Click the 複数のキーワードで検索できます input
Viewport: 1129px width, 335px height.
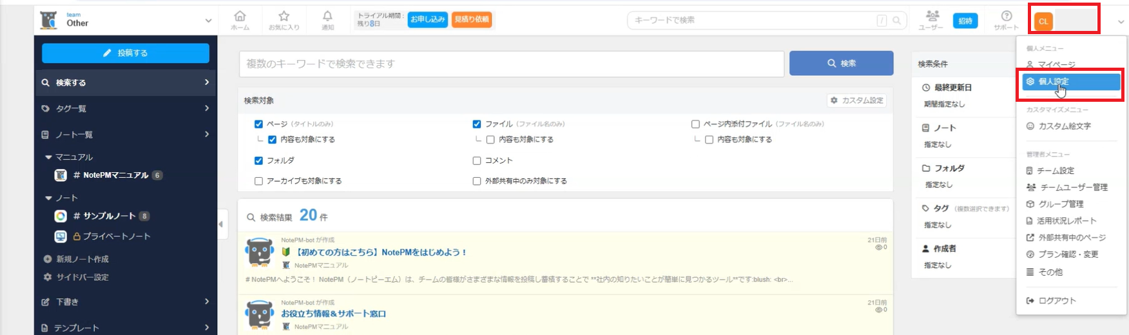point(512,64)
